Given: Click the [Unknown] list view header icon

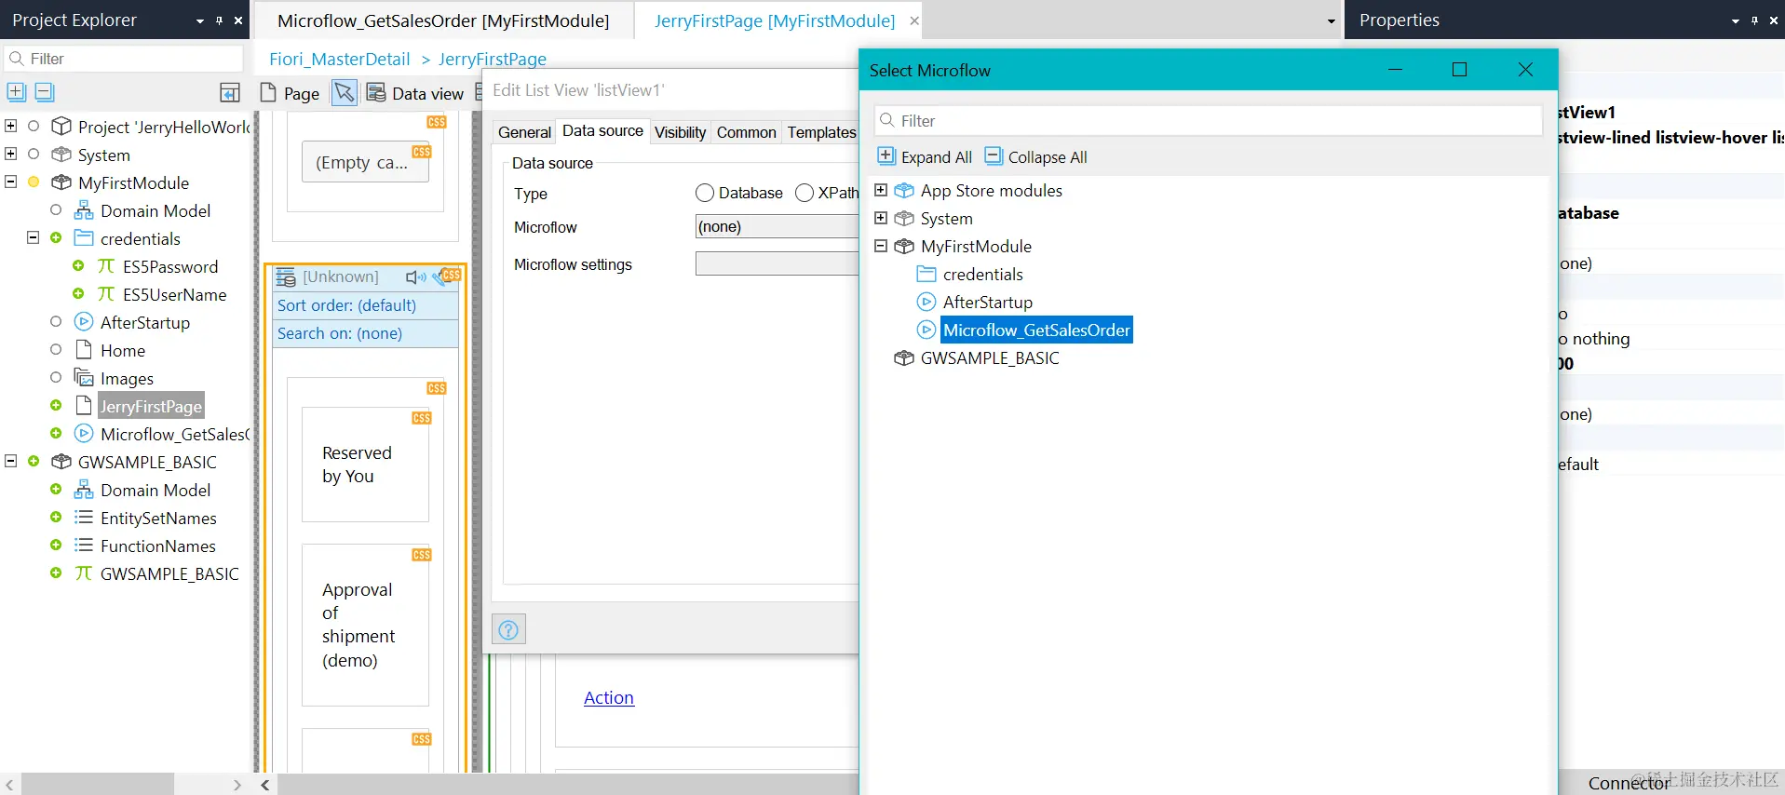Looking at the screenshot, I should [x=287, y=276].
